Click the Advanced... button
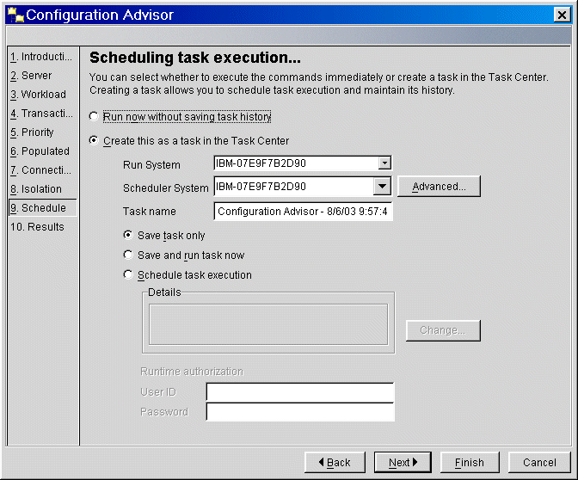Screen dimensions: 578x480 439,187
